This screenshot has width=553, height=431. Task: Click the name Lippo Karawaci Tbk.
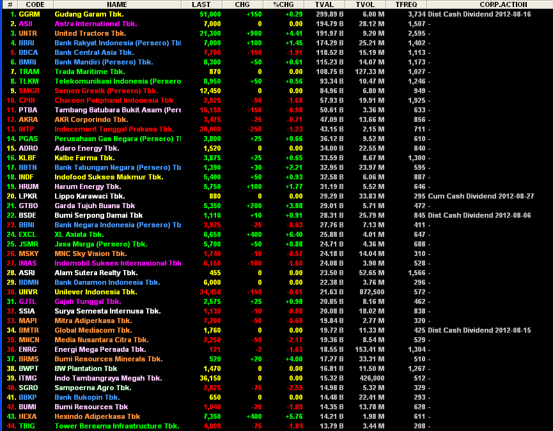point(90,196)
